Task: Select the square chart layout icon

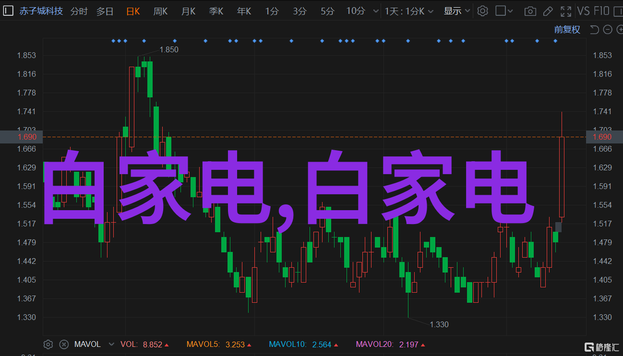Action: pyautogui.click(x=501, y=11)
